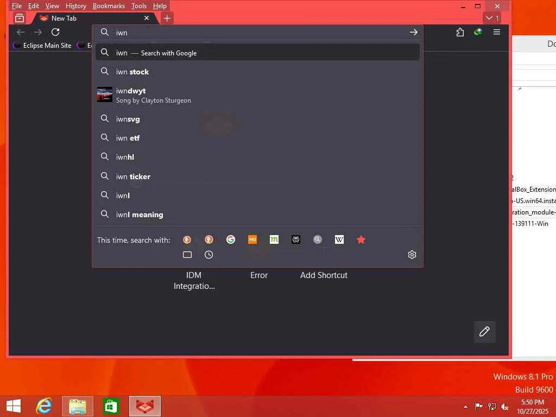The height and width of the screenshot is (417, 556).
Task: Open search settings gear in dropdown
Action: point(412,255)
